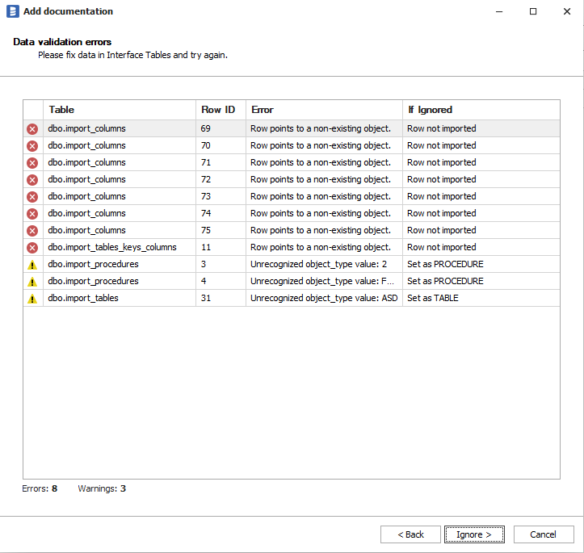The width and height of the screenshot is (584, 553).
Task: Click the warning icon for procedures Row 4
Action: pyautogui.click(x=32, y=282)
